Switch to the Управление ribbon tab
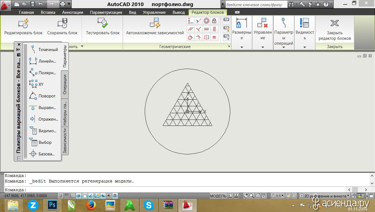The image size is (375, 212). tap(154, 12)
